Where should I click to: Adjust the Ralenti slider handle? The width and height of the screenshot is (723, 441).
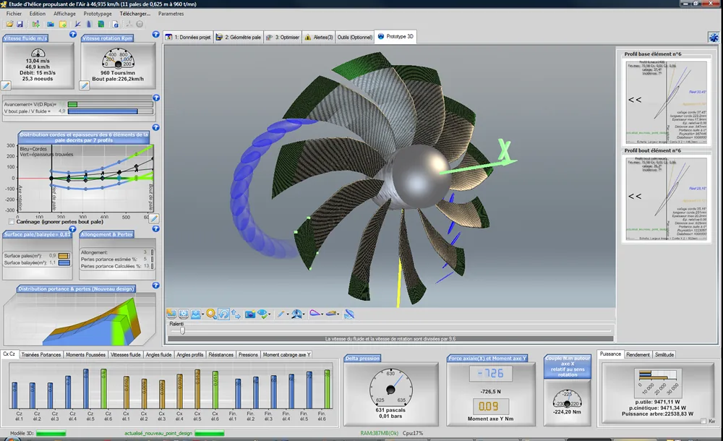183,330
